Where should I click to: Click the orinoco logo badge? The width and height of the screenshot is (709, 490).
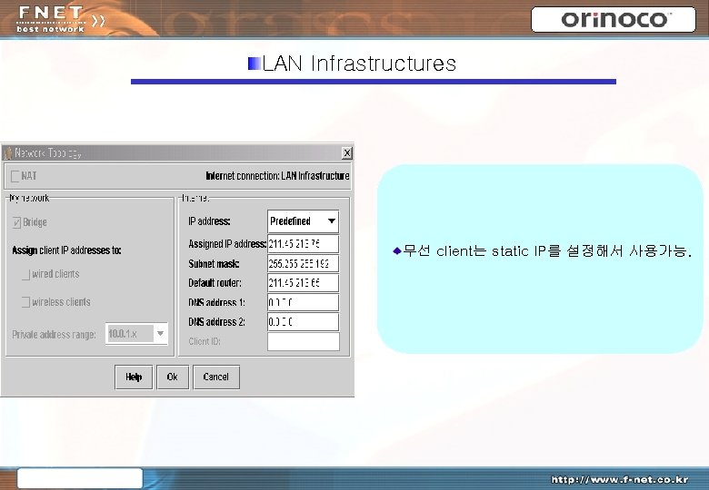tap(614, 19)
